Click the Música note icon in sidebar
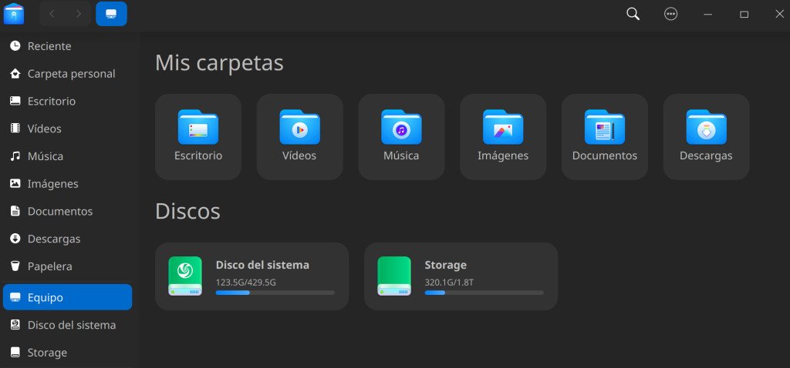790x368 pixels. pyautogui.click(x=15, y=156)
